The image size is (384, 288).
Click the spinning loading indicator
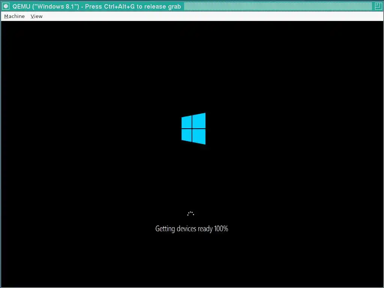click(x=190, y=214)
